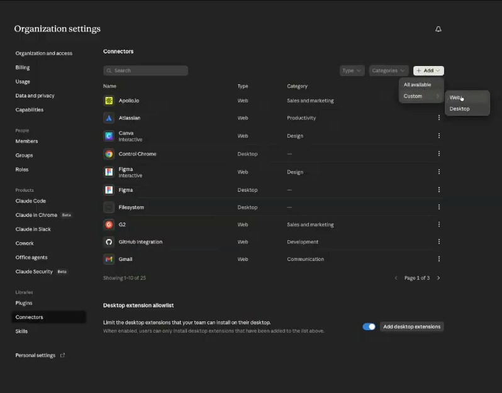
Task: Click the Figma Interactive web connector logo
Action: tap(109, 172)
